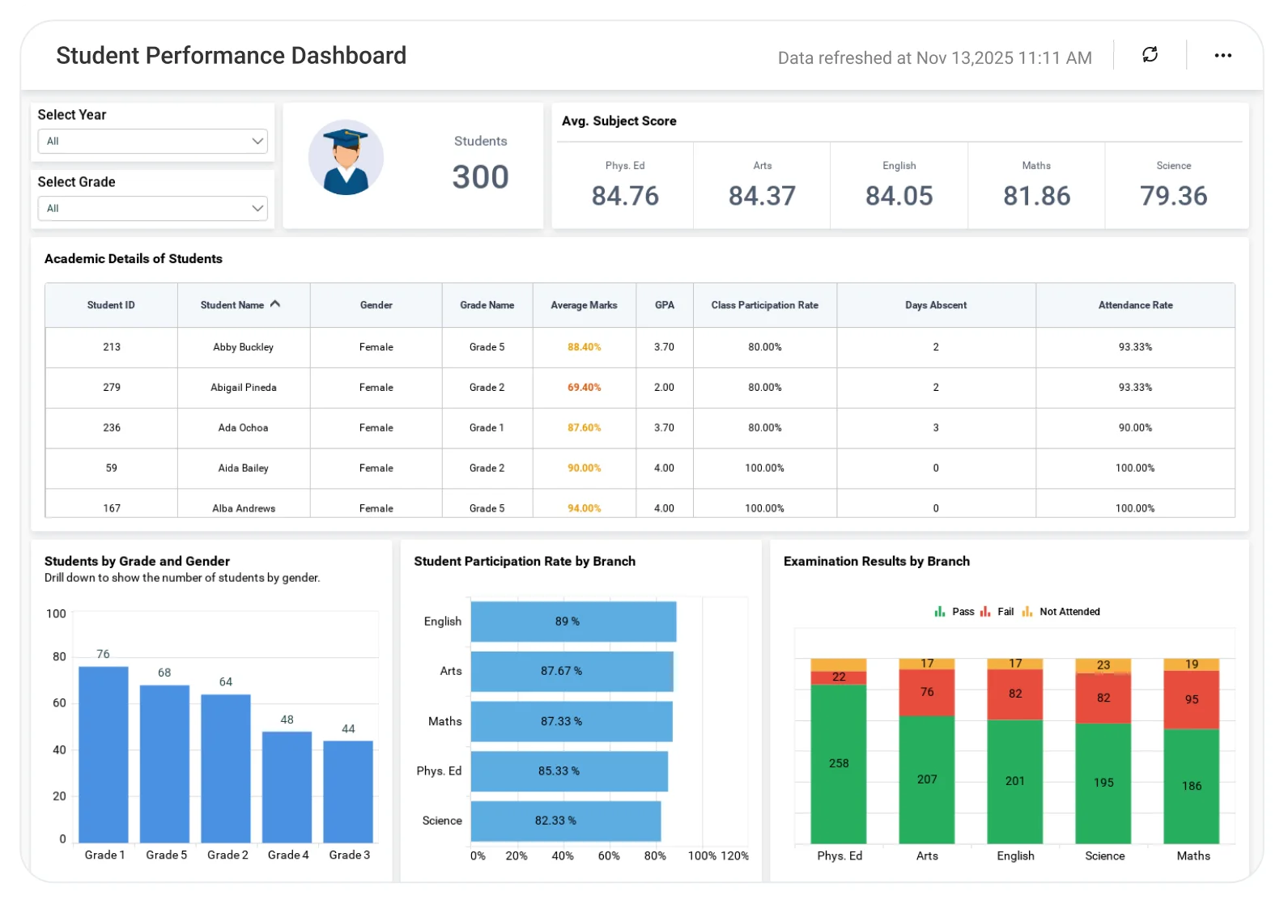Drill into the Grade 5 bar
1284x900 pixels.
[164, 764]
